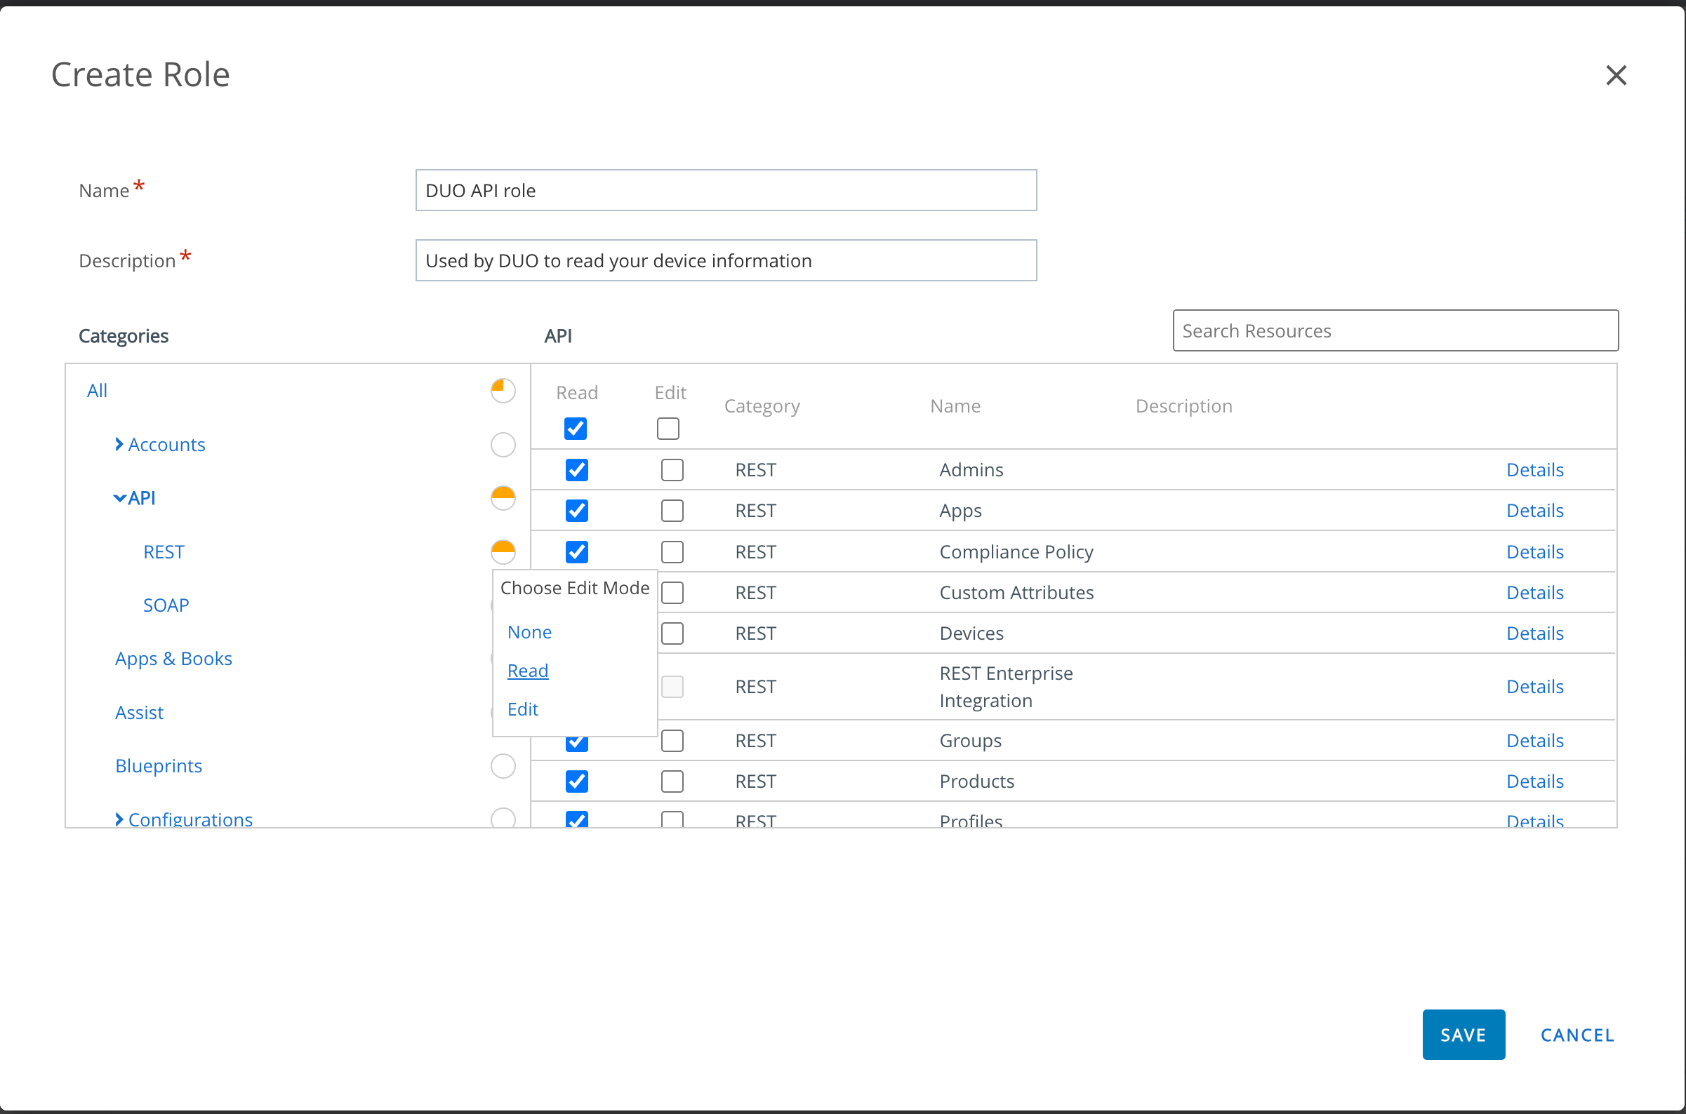
Task: Click the SOAP category's edit mode indicator
Action: (503, 605)
